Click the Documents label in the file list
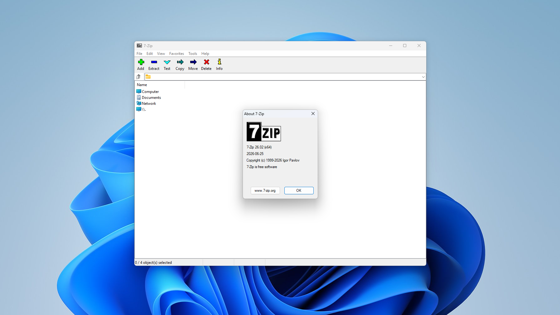560x315 pixels. click(x=151, y=98)
